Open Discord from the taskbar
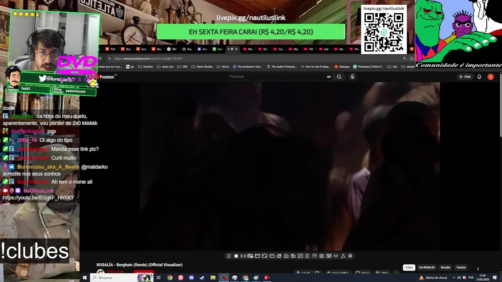Image resolution: width=502 pixels, height=282 pixels. (191, 278)
